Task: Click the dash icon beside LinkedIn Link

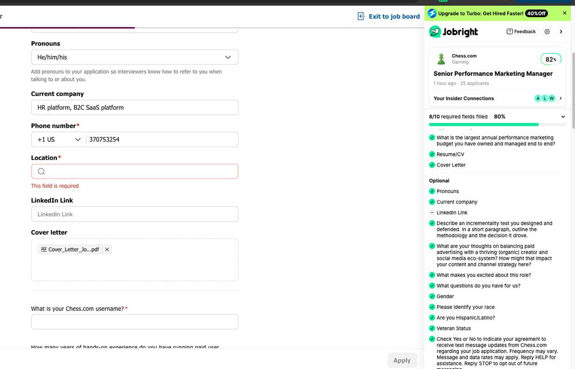Action: click(432, 213)
